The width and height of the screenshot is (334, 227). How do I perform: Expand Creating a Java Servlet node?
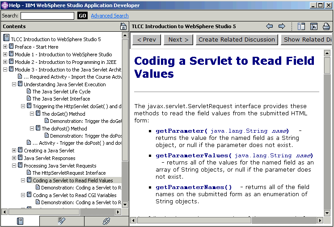[14, 151]
